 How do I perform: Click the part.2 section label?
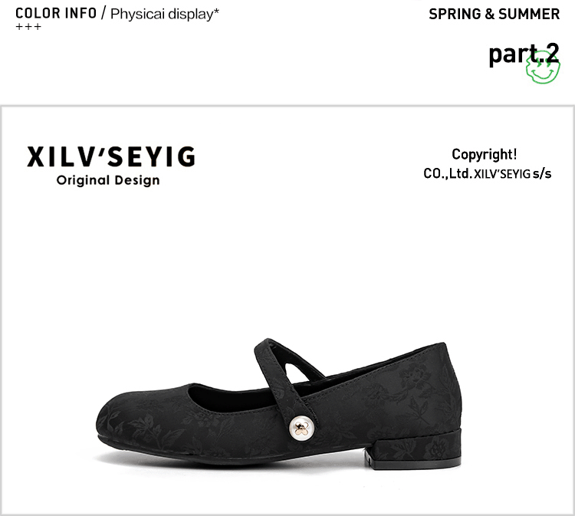tap(524, 54)
